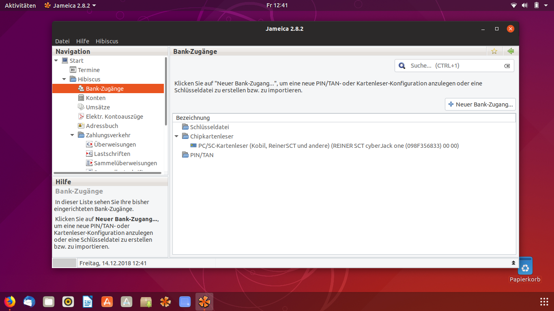Image resolution: width=554 pixels, height=311 pixels.
Task: Collapse the Chipkartenleser node
Action: point(177,136)
